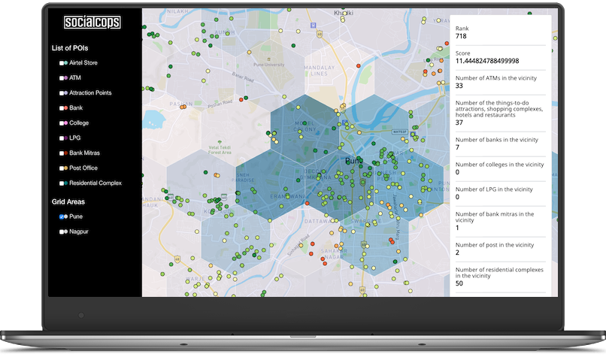
Task: Click the socialcops logo
Action: click(92, 22)
